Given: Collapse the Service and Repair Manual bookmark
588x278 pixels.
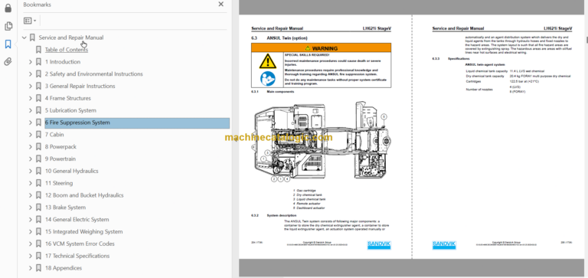Looking at the screenshot, I should 24,38.
